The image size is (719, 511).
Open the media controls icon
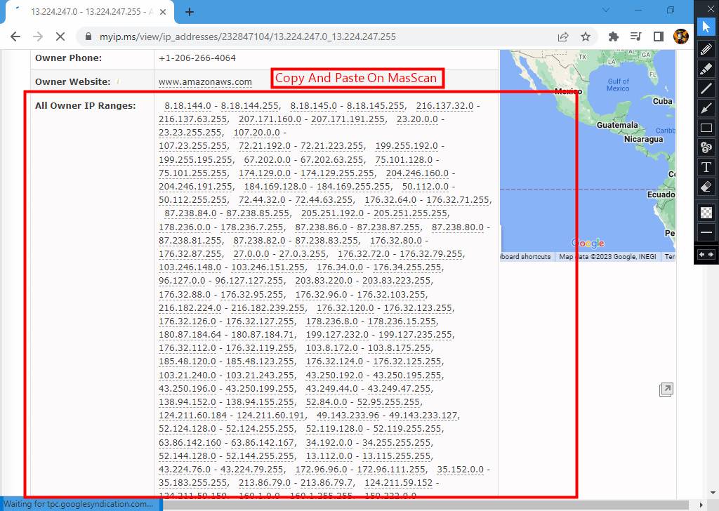click(635, 36)
